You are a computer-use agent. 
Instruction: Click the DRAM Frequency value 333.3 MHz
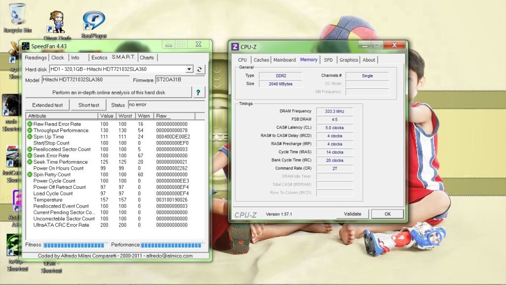point(335,111)
